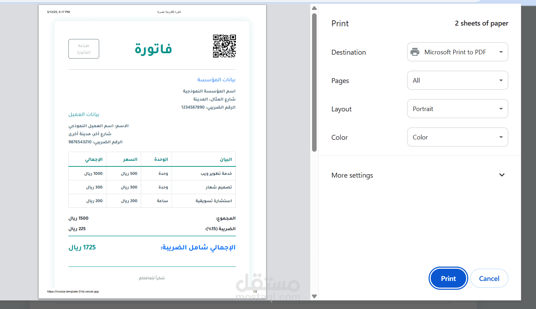Click the blue Print button
The image size is (536, 309).
click(448, 278)
